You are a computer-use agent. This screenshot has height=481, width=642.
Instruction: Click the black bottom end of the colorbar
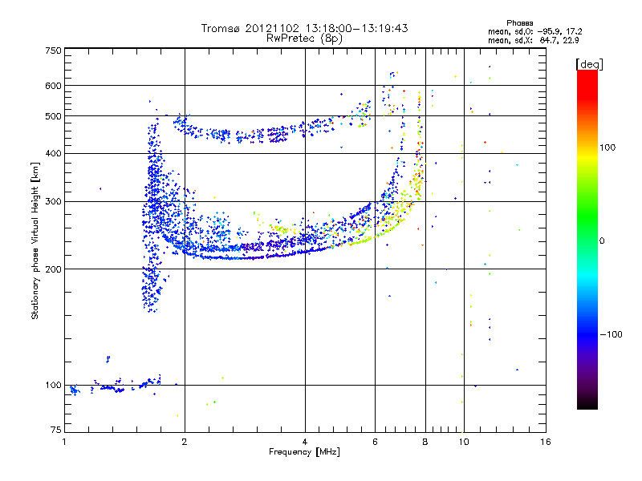[587, 405]
